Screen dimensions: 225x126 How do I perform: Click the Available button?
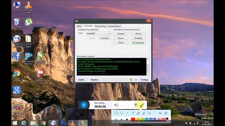138,38
